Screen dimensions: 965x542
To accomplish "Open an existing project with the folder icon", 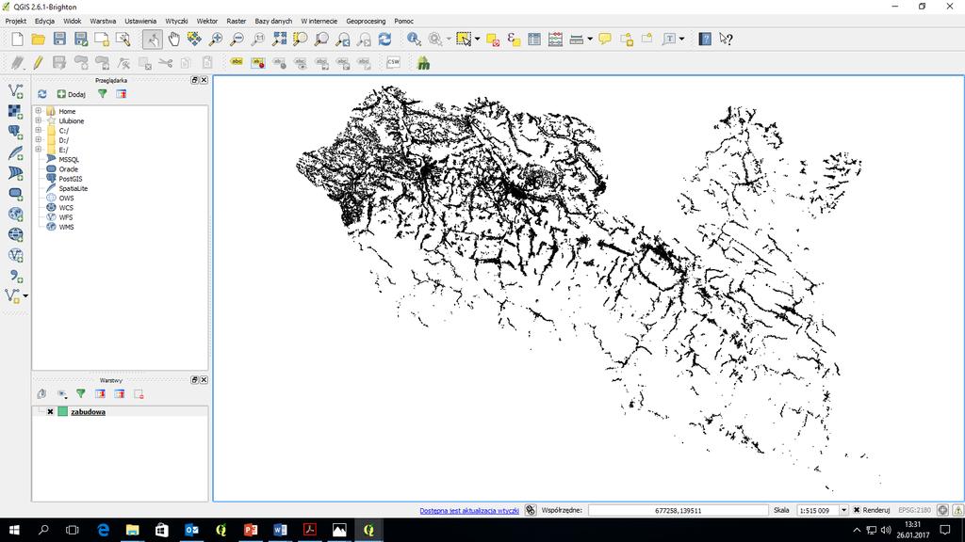I will click(38, 40).
